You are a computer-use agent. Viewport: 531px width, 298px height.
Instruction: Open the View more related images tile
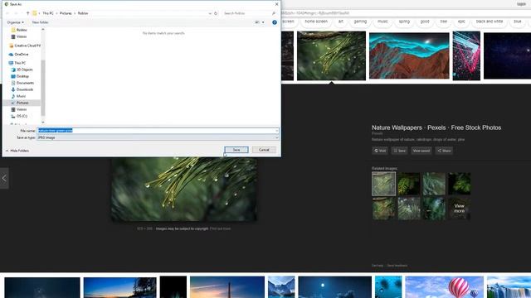coord(459,209)
